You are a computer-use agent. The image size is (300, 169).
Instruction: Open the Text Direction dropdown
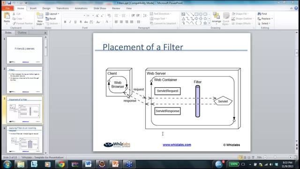coord(160,14)
